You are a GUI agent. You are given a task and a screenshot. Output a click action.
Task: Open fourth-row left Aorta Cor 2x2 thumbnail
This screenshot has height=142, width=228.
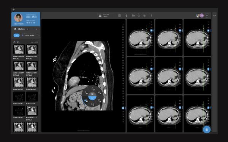pos(19,97)
